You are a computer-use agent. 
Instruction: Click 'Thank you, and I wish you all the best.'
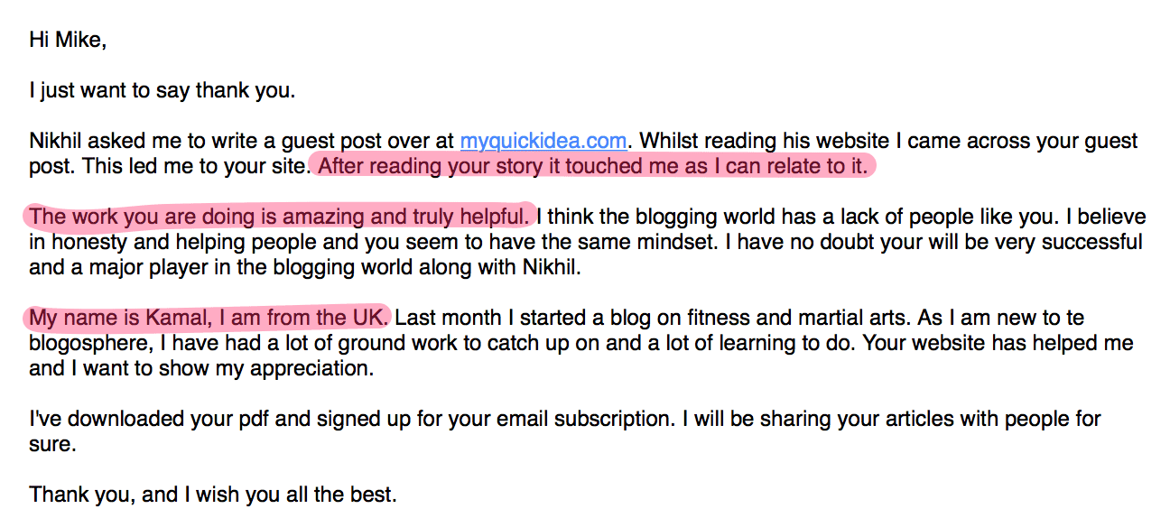[x=213, y=495]
